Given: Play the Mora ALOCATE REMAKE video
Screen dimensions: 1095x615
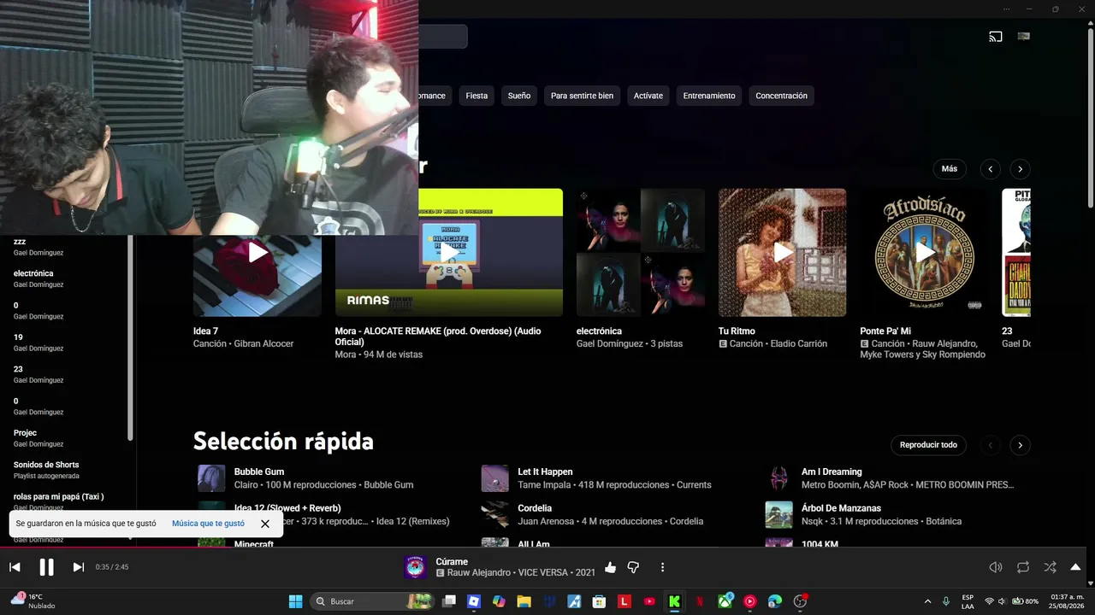Looking at the screenshot, I should [x=449, y=253].
